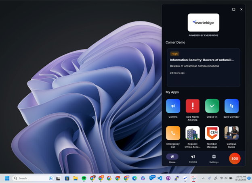Open Everbridge checkmark taskbar icon
Image resolution: width=252 pixels, height=183 pixels.
185,178
